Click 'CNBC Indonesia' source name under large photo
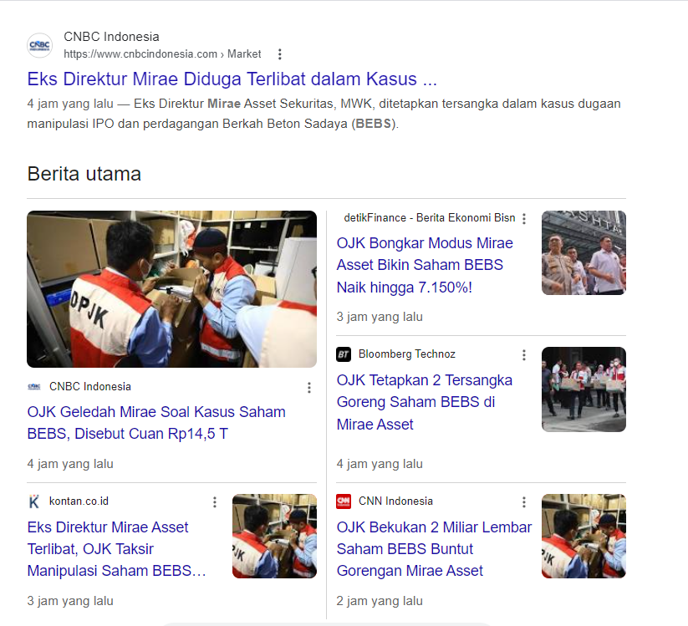This screenshot has height=626, width=688. click(90, 386)
